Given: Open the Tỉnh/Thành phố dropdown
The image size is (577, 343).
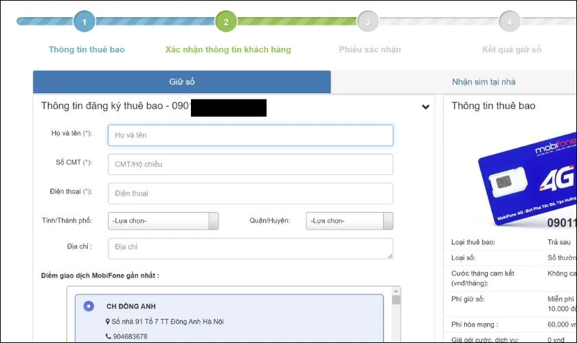Looking at the screenshot, I should click(x=163, y=221).
